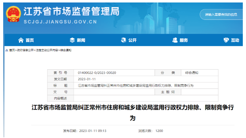Follow the 法定主动公开内容 breadcrumb link
Viewport: 246px width, 138px height.
[47, 50]
